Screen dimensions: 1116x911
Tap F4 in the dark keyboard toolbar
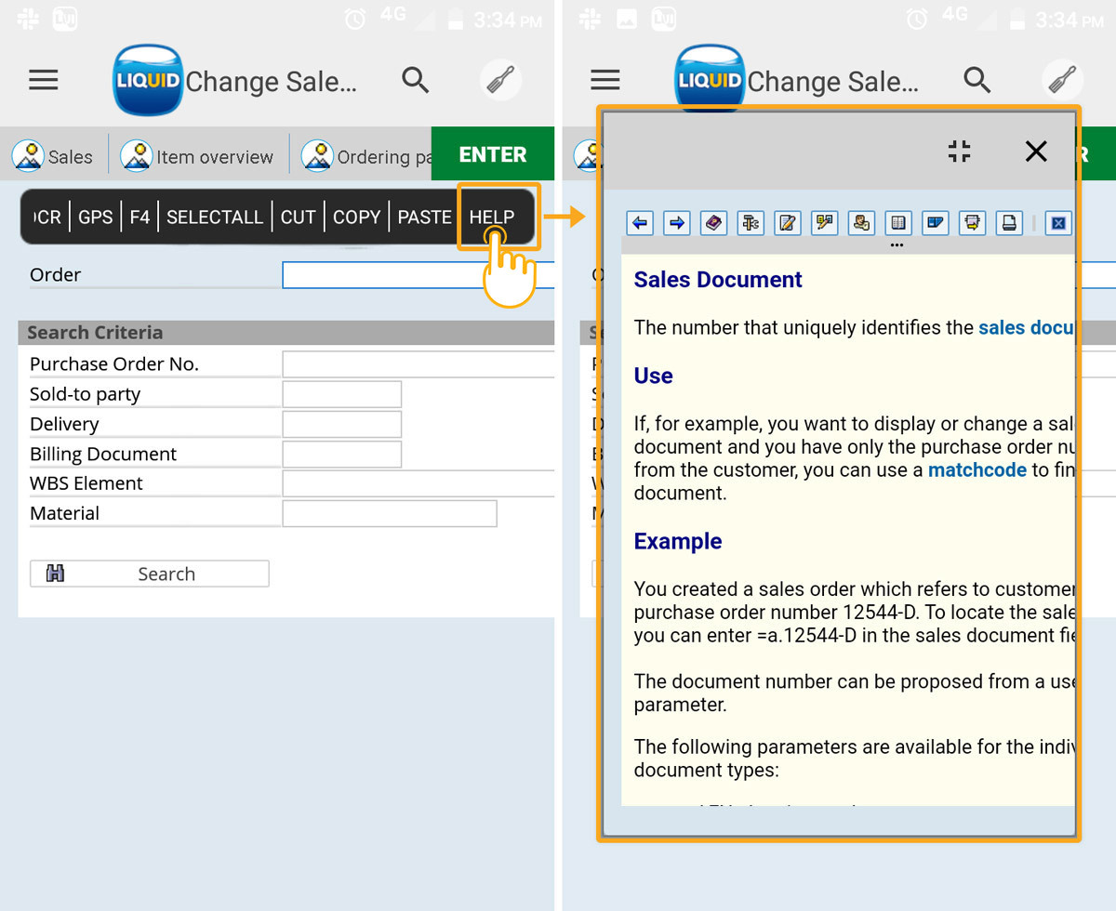[x=139, y=218]
